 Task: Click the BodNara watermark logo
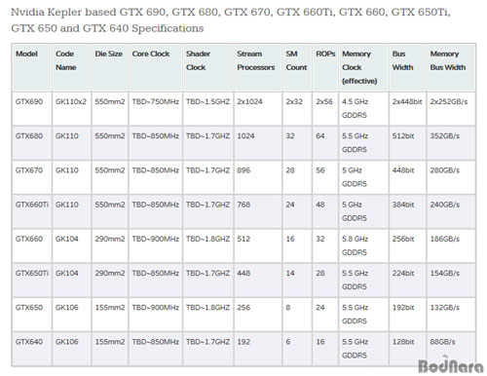click(x=451, y=364)
